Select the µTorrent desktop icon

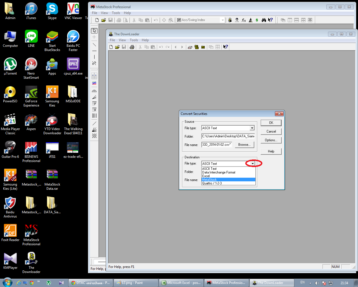click(x=10, y=66)
